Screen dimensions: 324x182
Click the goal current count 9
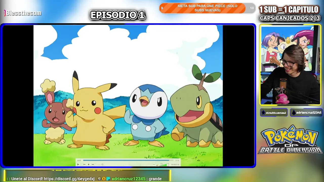(x=162, y=8)
